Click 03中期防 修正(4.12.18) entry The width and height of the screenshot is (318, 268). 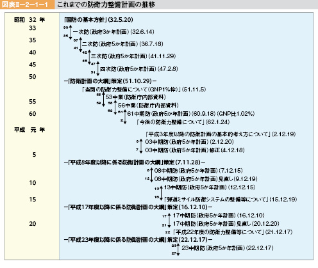tap(195, 150)
